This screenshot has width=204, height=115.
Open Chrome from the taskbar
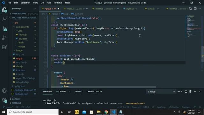pyautogui.click(x=106, y=112)
